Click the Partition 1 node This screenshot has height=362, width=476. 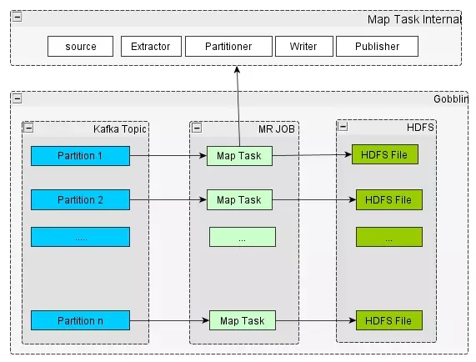(81, 156)
